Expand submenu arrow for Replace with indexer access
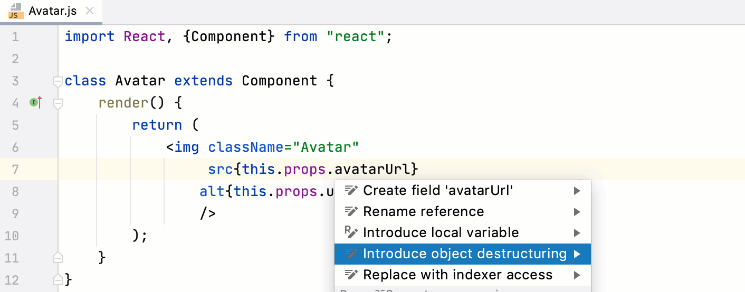This screenshot has width=745, height=292. [x=577, y=275]
